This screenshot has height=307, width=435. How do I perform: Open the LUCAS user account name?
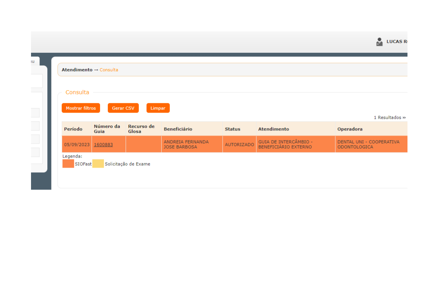click(x=396, y=42)
